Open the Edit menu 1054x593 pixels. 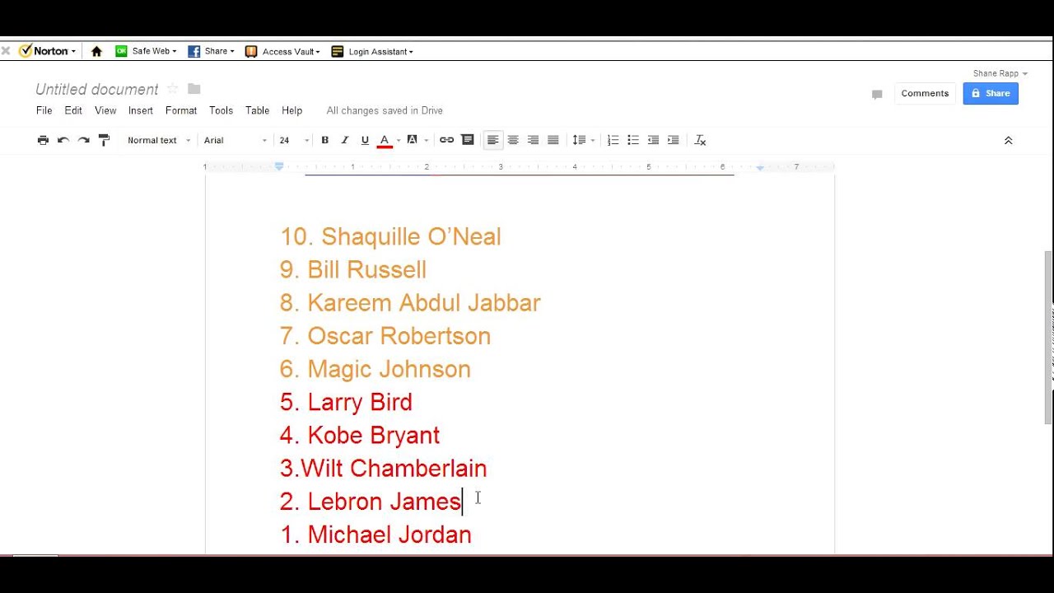[73, 110]
